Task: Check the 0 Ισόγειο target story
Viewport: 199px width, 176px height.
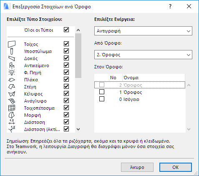Action: pos(102,99)
